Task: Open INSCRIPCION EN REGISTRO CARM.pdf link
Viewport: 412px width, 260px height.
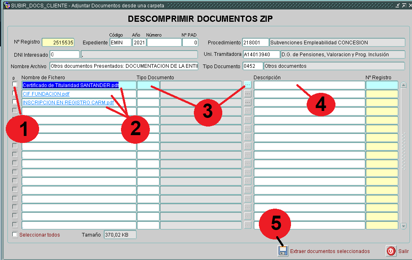Action: [x=68, y=102]
